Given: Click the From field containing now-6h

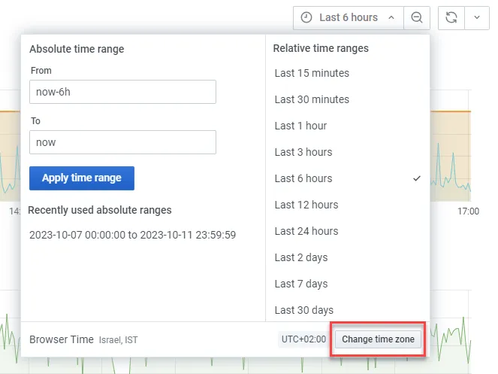Looking at the screenshot, I should click(122, 92).
